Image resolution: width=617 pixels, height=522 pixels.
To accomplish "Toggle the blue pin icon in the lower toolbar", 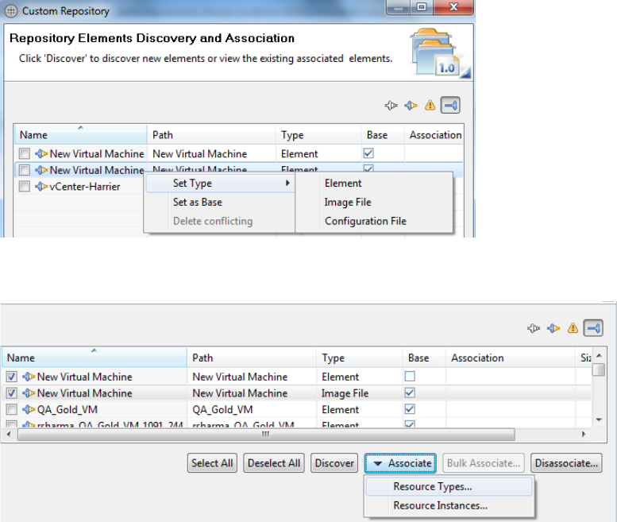I will point(593,327).
